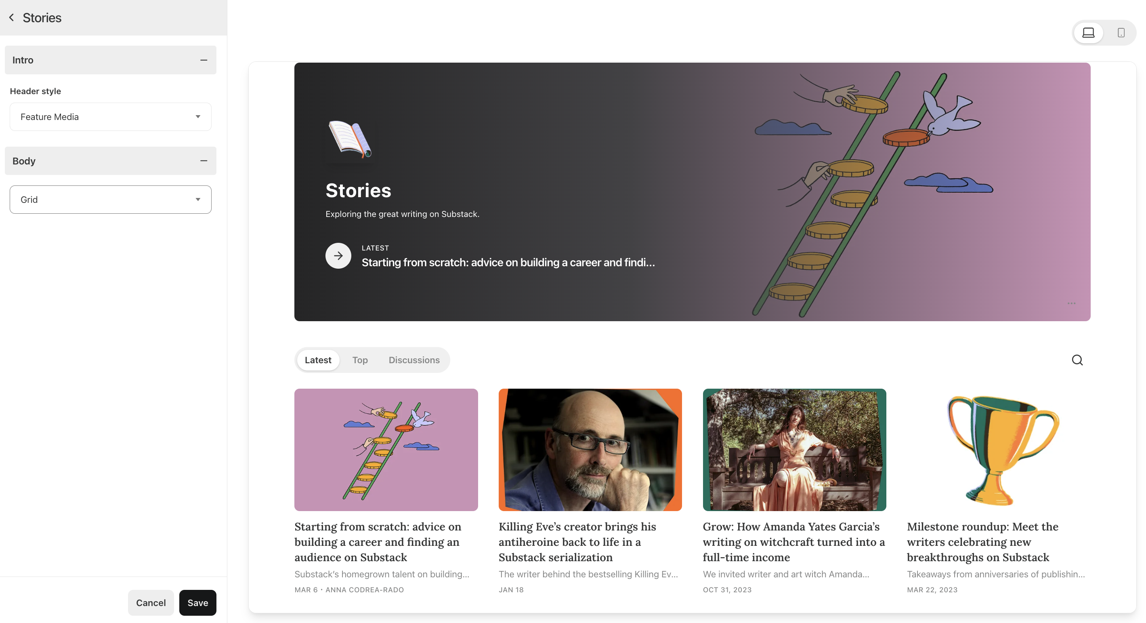The width and height of the screenshot is (1146, 623).
Task: Click the three-dot menu icon on header
Action: coord(1071,303)
